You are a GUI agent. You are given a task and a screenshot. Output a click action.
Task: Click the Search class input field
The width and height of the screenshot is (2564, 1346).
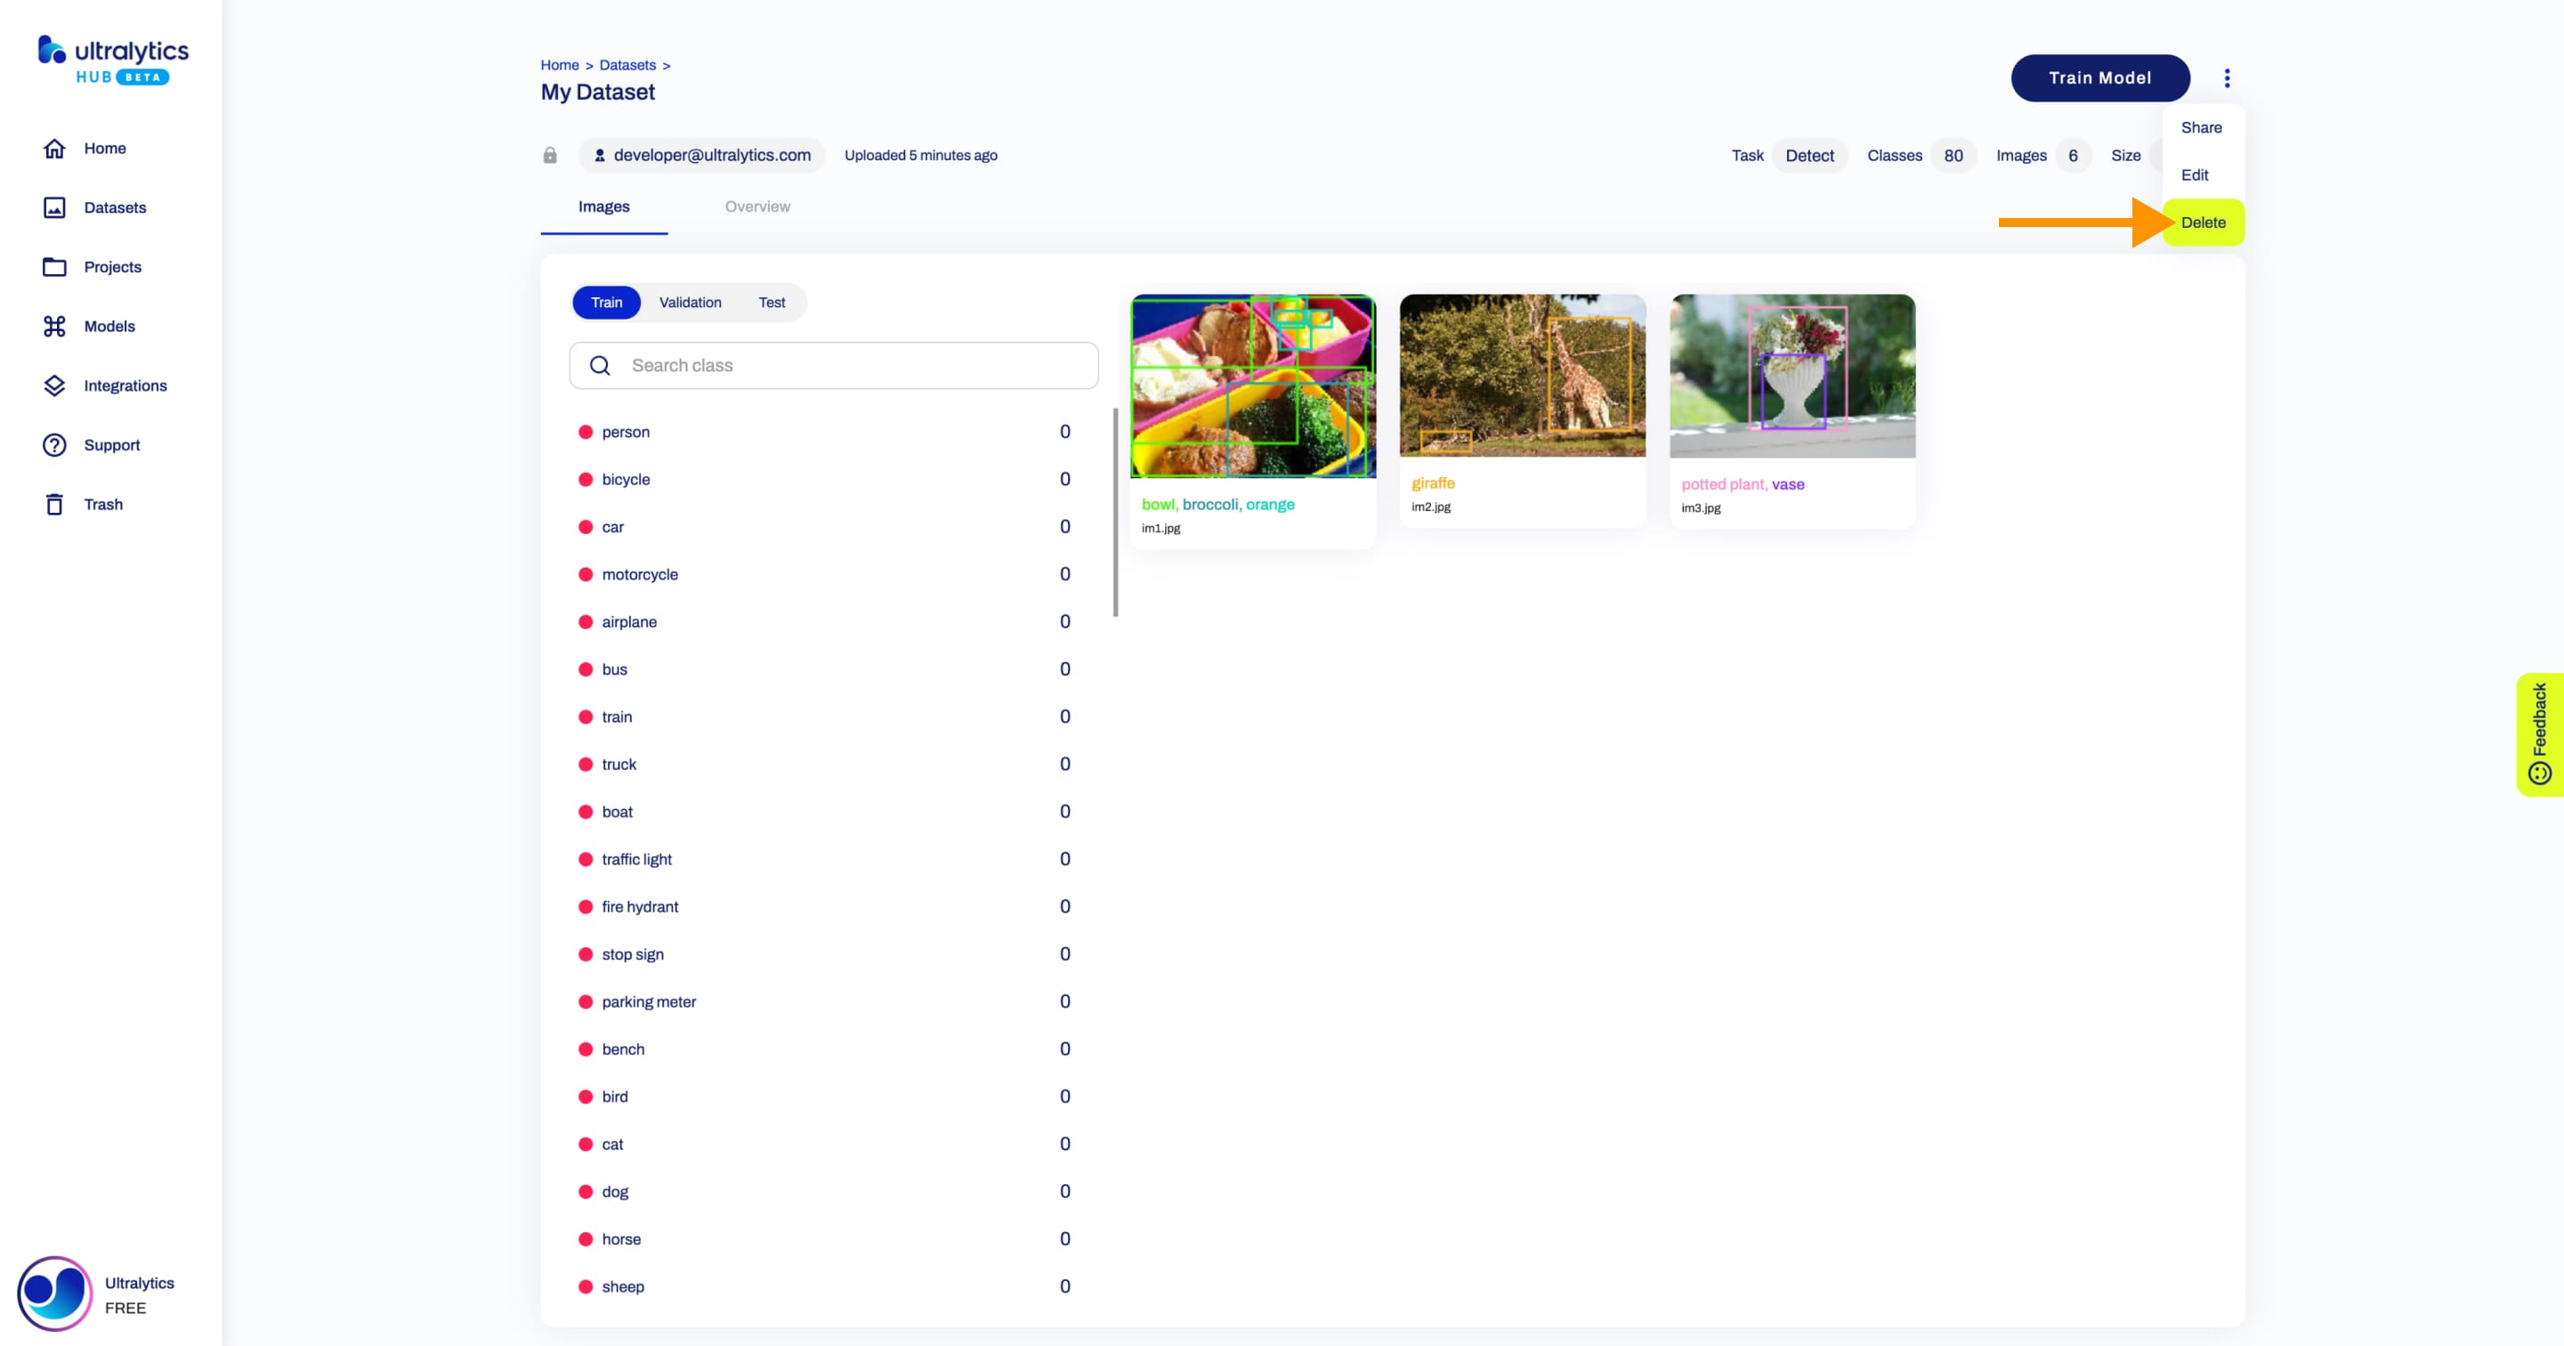click(833, 364)
